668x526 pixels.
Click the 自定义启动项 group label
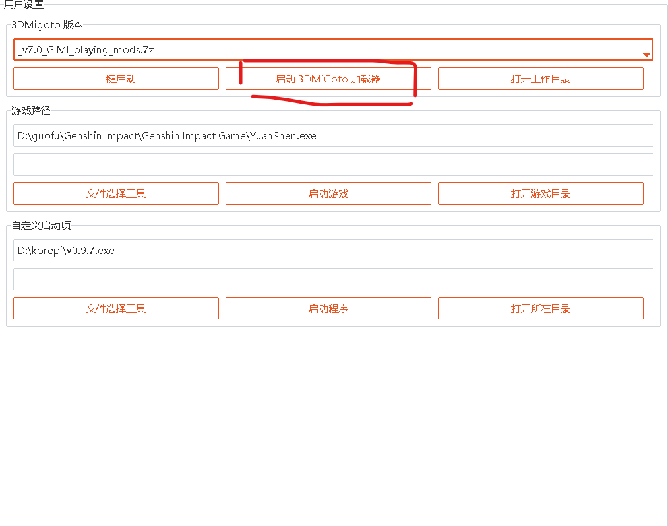click(x=41, y=226)
